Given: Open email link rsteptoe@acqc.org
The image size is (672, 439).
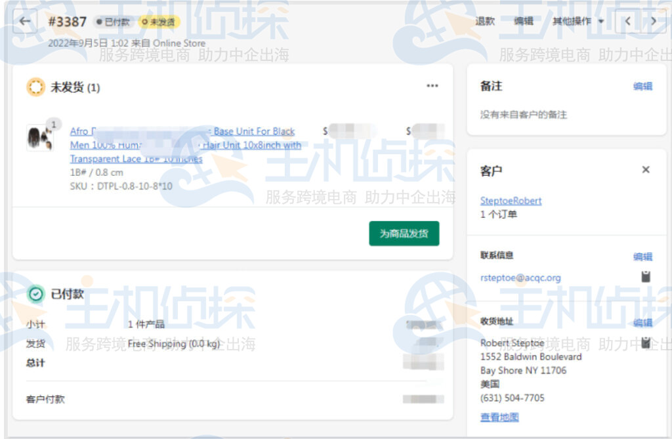Looking at the screenshot, I should tap(521, 278).
